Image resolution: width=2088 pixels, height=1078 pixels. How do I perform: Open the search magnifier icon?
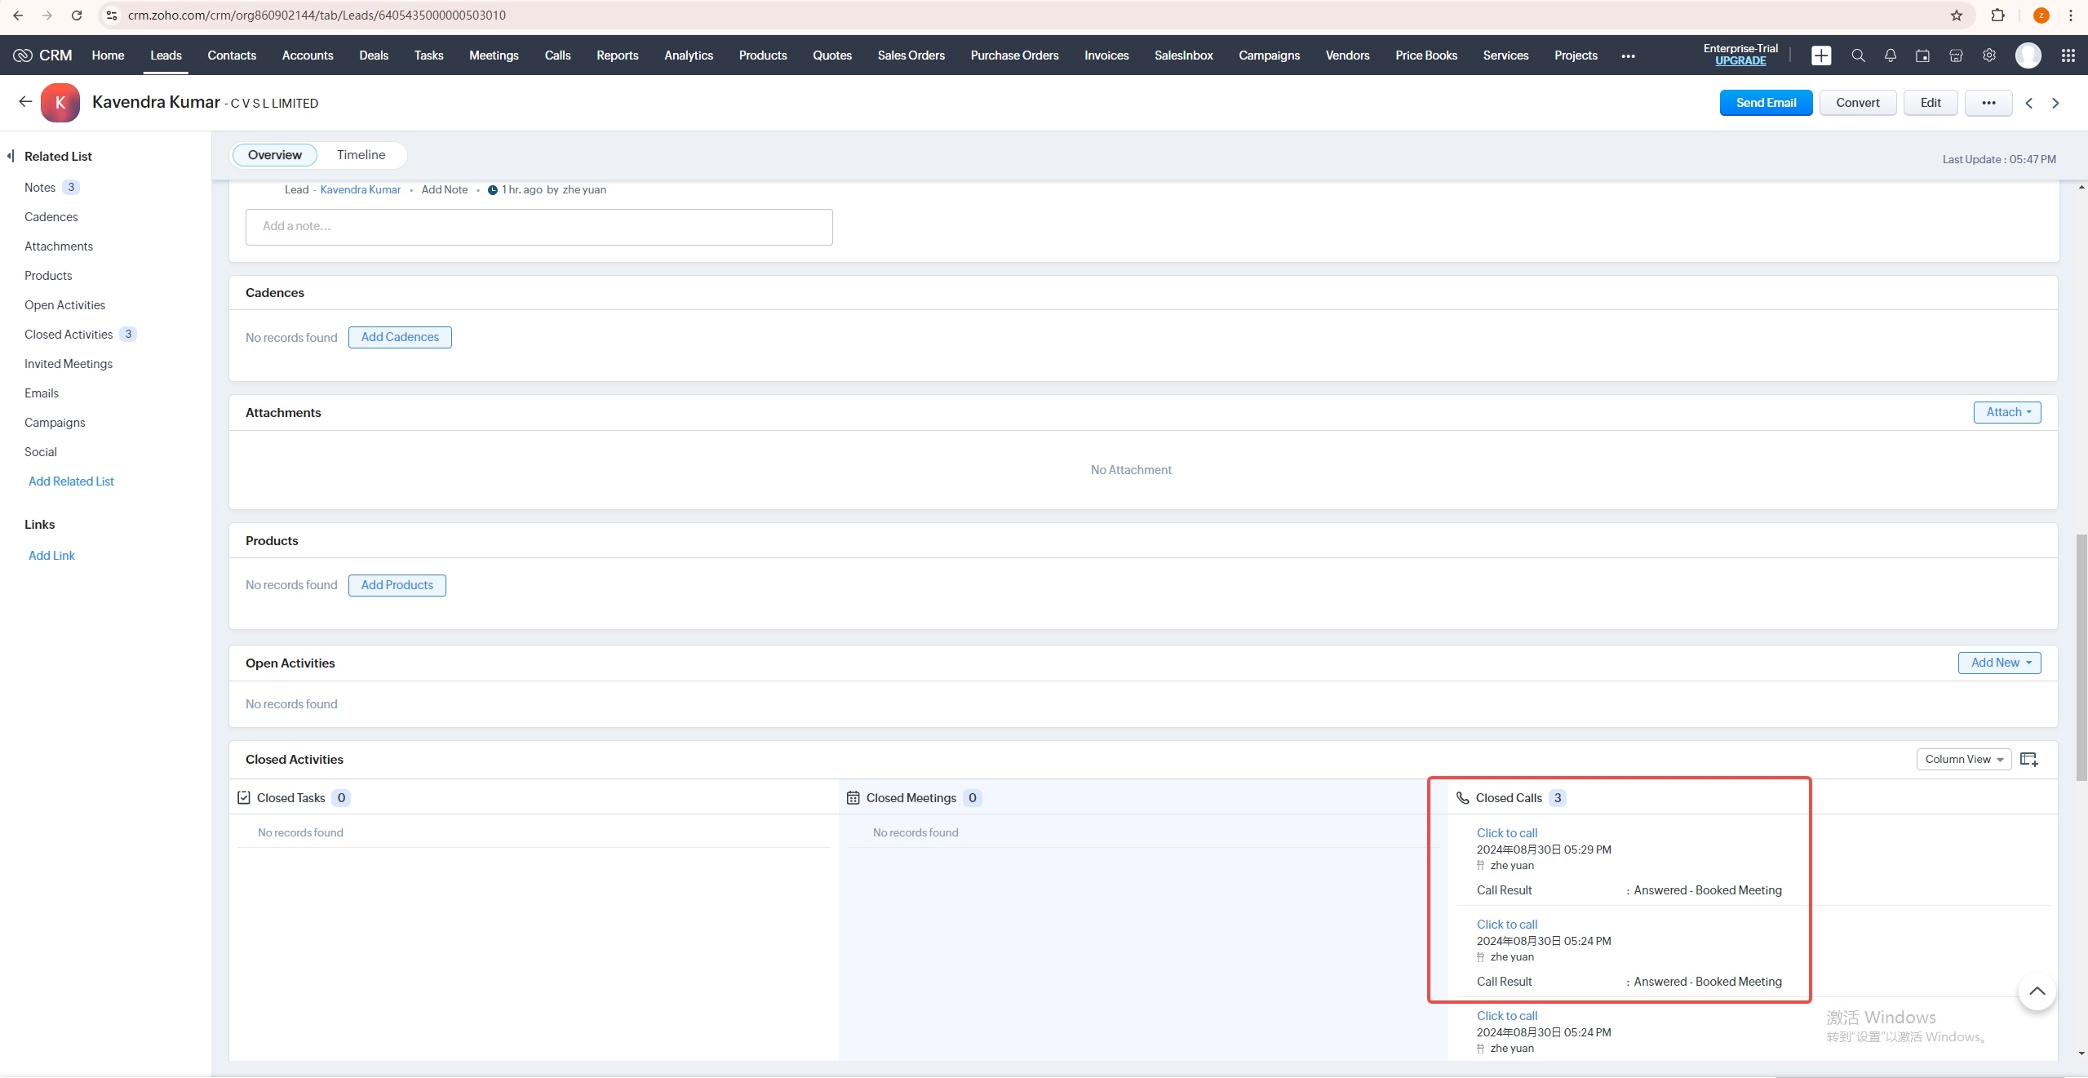point(1858,55)
